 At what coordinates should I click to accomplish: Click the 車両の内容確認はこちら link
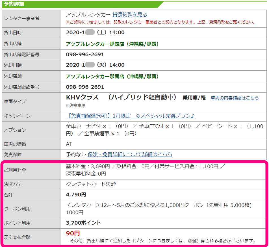(235, 98)
